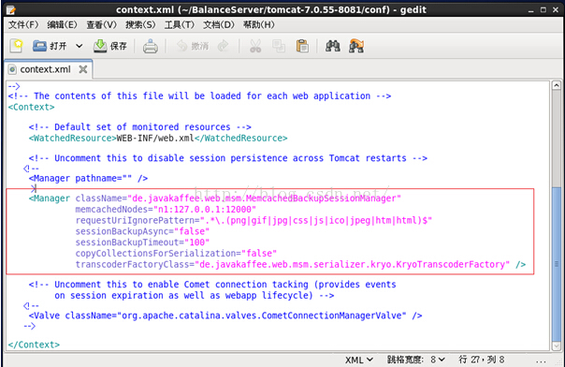Open the 查看(V) menu
The image size is (565, 367).
tap(102, 25)
